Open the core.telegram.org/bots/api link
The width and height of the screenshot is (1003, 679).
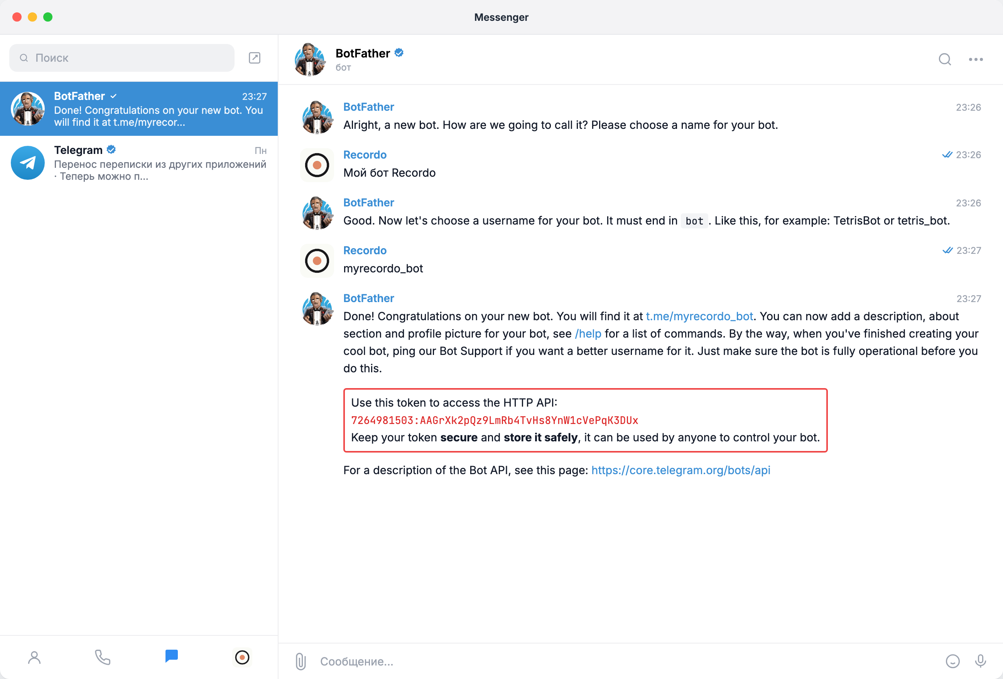pos(680,470)
